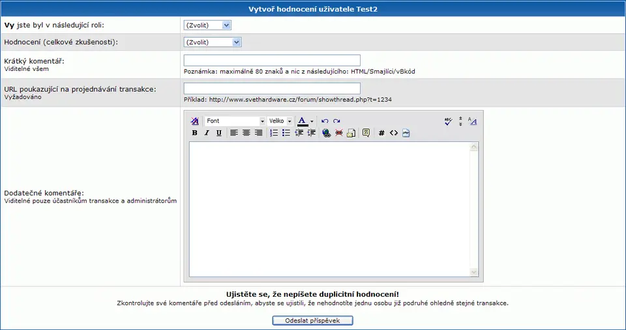
Task: Undo the last editor action
Action: tap(325, 121)
